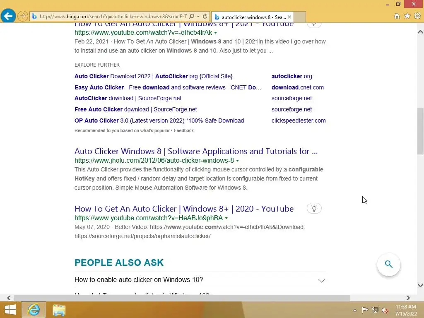Click the jholu.com green URL text

(x=154, y=160)
